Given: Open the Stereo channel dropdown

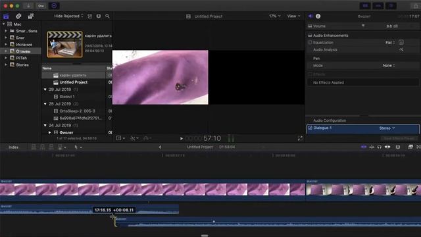Looking at the screenshot, I should (387, 128).
